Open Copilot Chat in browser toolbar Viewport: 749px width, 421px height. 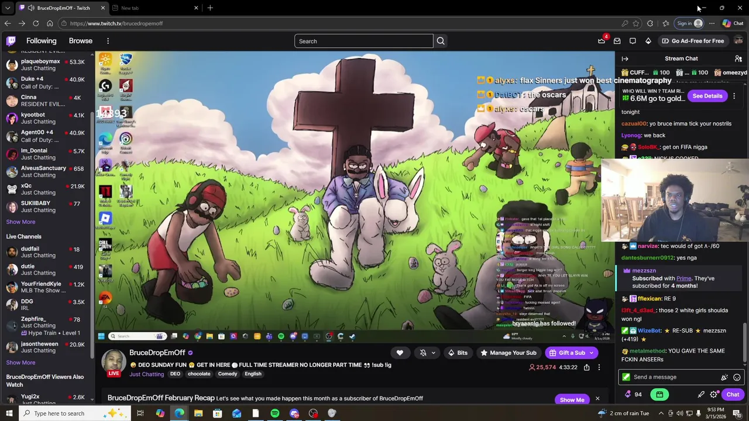tap(733, 23)
